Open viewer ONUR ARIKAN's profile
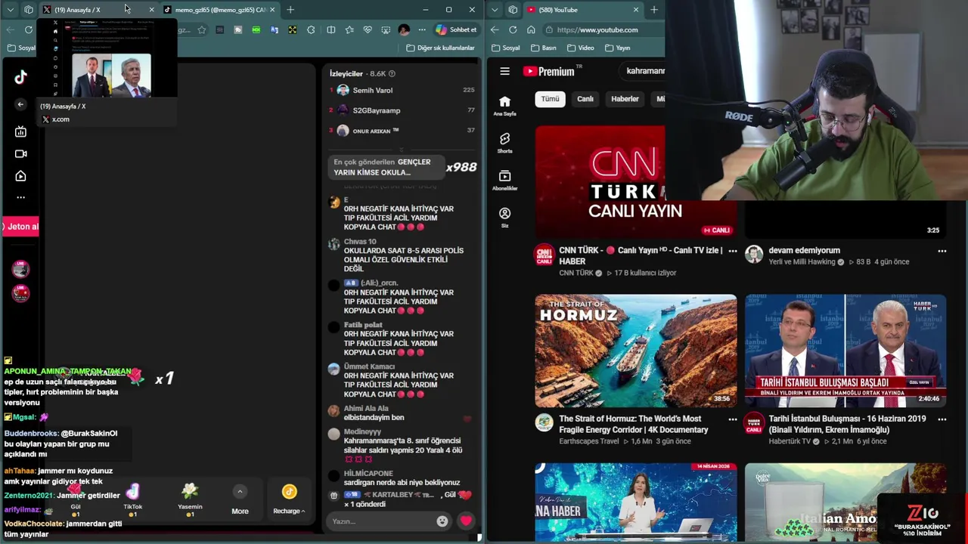968x544 pixels. tap(375, 131)
